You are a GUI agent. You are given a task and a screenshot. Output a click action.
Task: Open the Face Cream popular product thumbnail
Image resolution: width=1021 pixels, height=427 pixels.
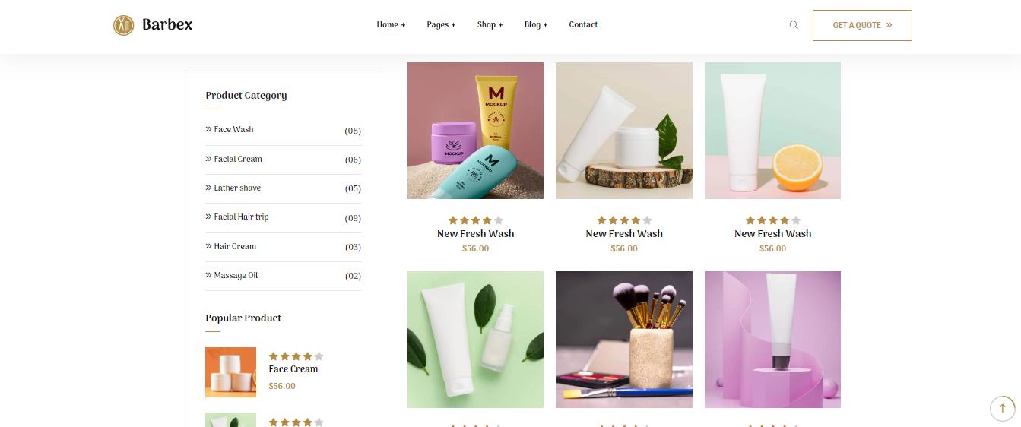tap(230, 372)
